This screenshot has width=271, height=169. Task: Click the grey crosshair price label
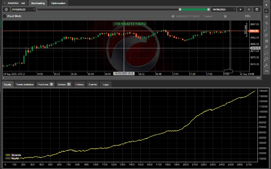pos(255,48)
